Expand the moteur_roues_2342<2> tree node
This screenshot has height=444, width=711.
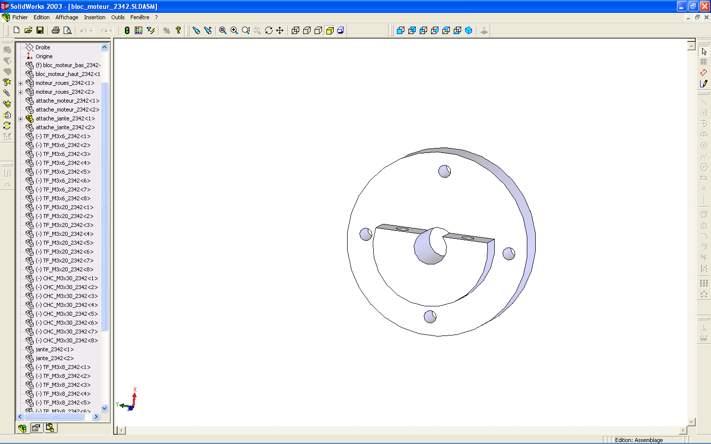(x=20, y=92)
